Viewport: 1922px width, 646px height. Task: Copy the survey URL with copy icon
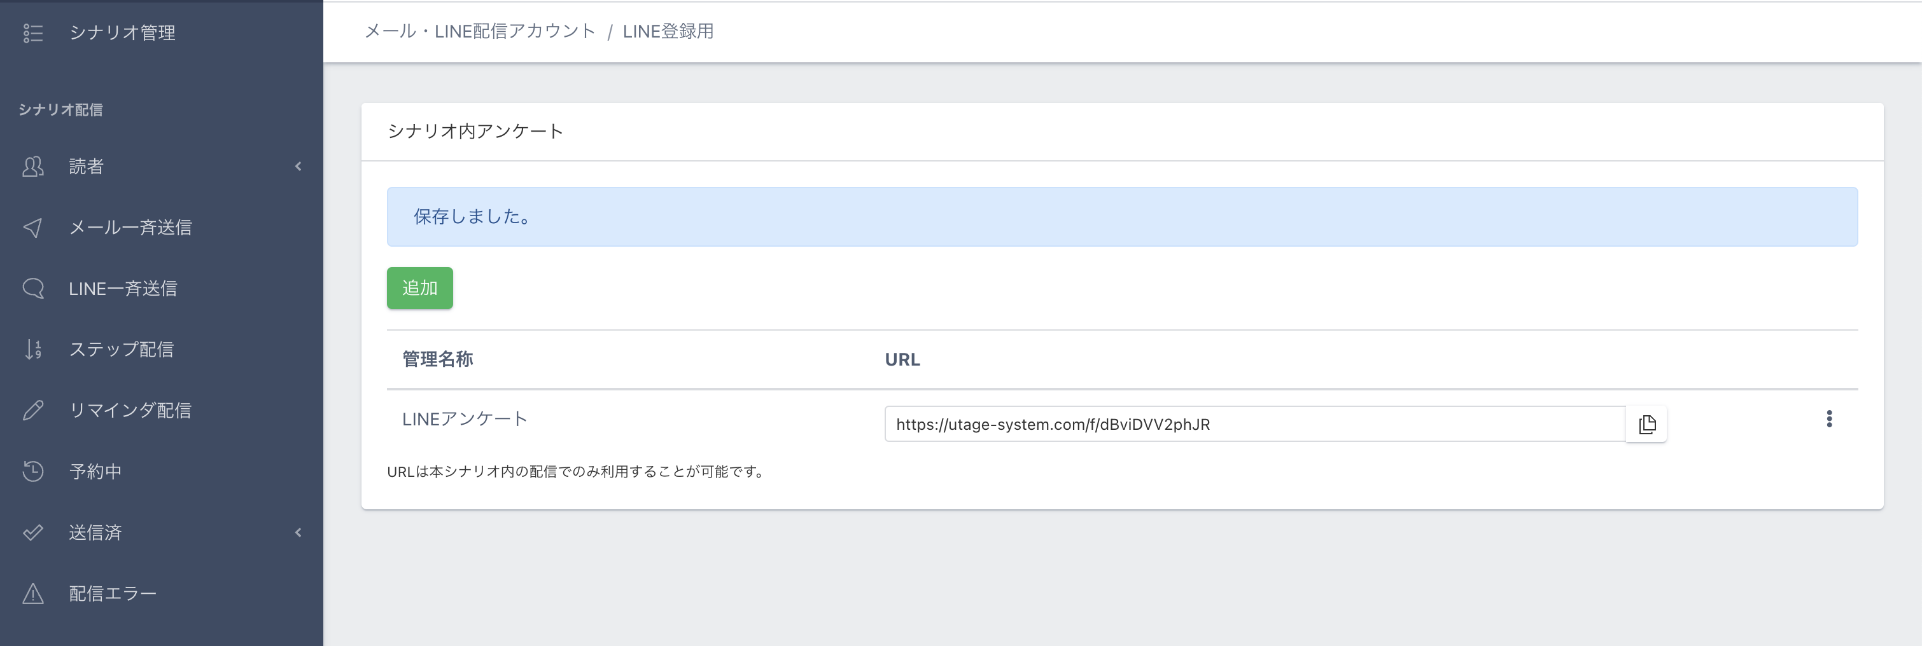pyautogui.click(x=1646, y=424)
